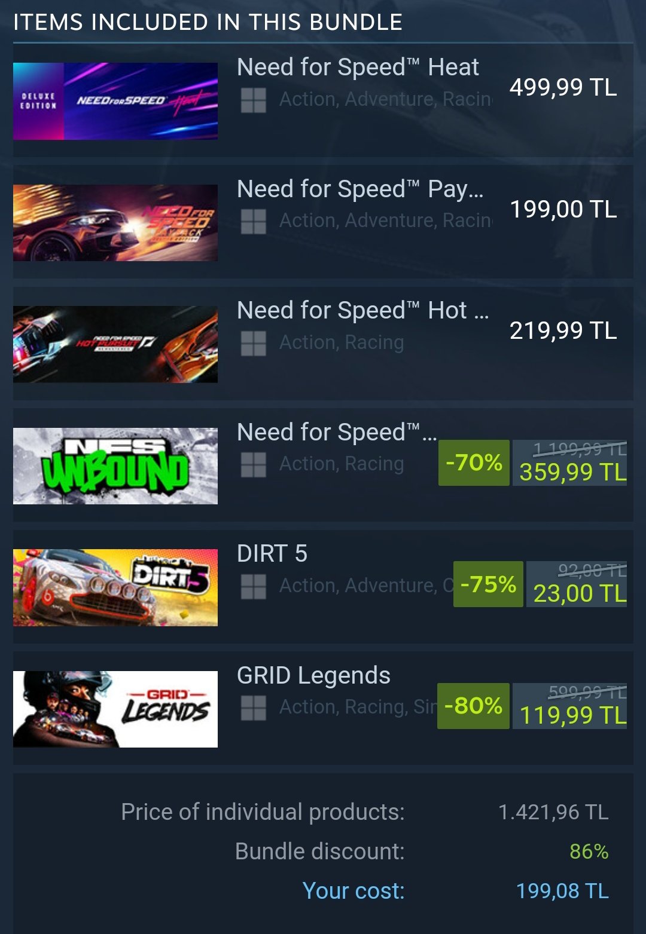Screen dimensions: 646x934
Task: Open DIRT 5 capsule image
Action: 115,587
